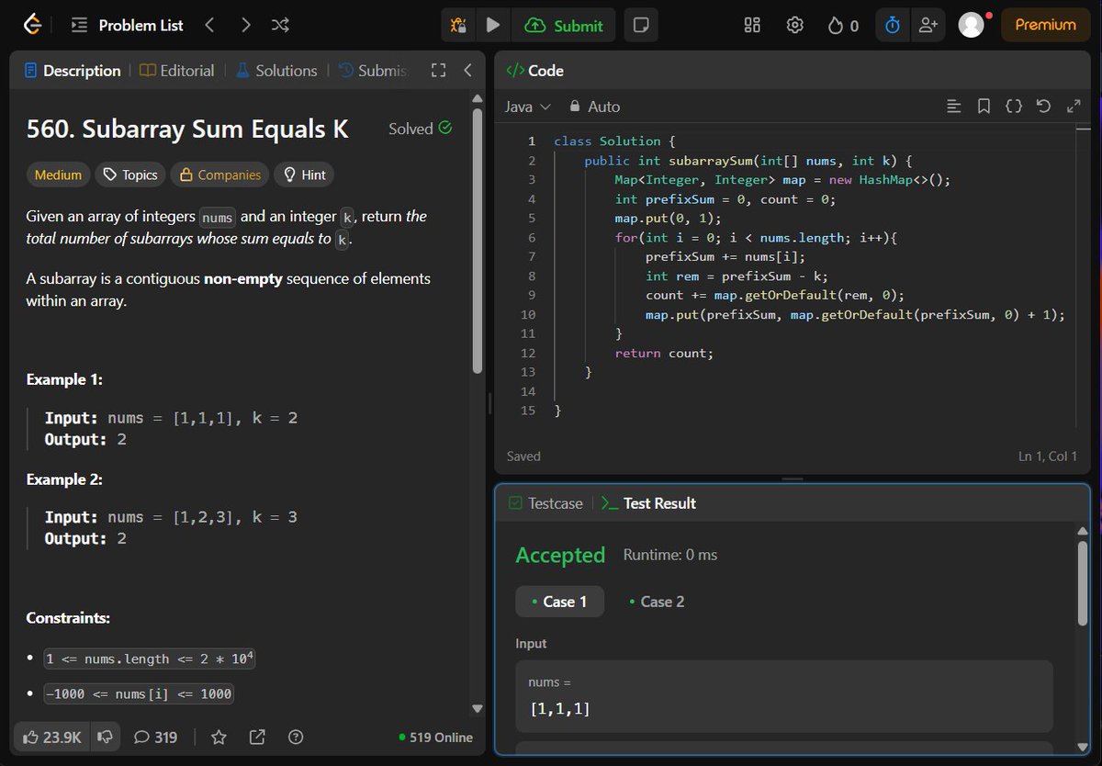The width and height of the screenshot is (1102, 766).
Task: Switch to the Editorial tab
Action: (177, 71)
